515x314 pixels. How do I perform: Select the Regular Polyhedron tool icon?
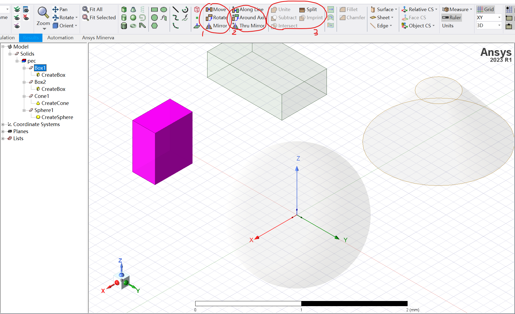coord(124,26)
